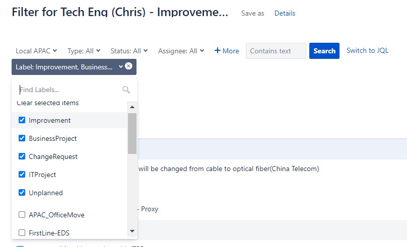Open the Local APAC project dropdown
The image size is (407, 247).
pos(36,51)
